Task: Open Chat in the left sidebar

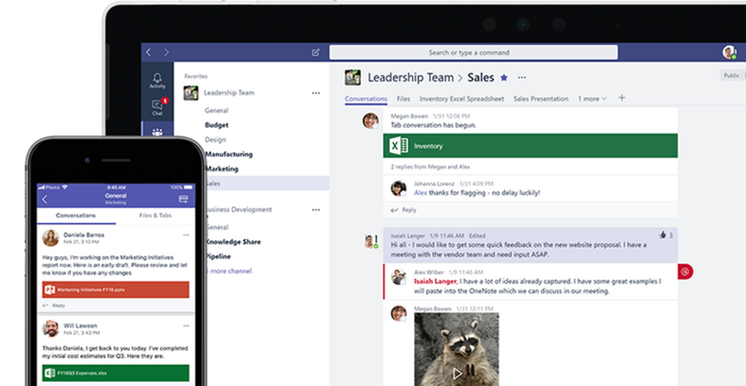Action: [157, 108]
